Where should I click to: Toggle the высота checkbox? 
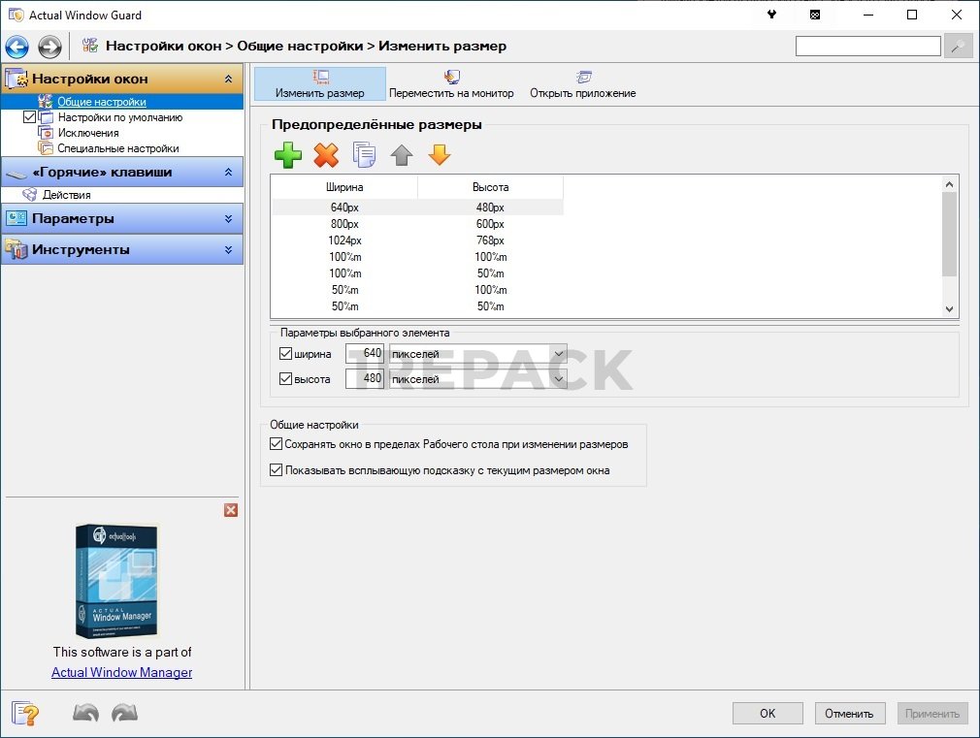pyautogui.click(x=286, y=379)
